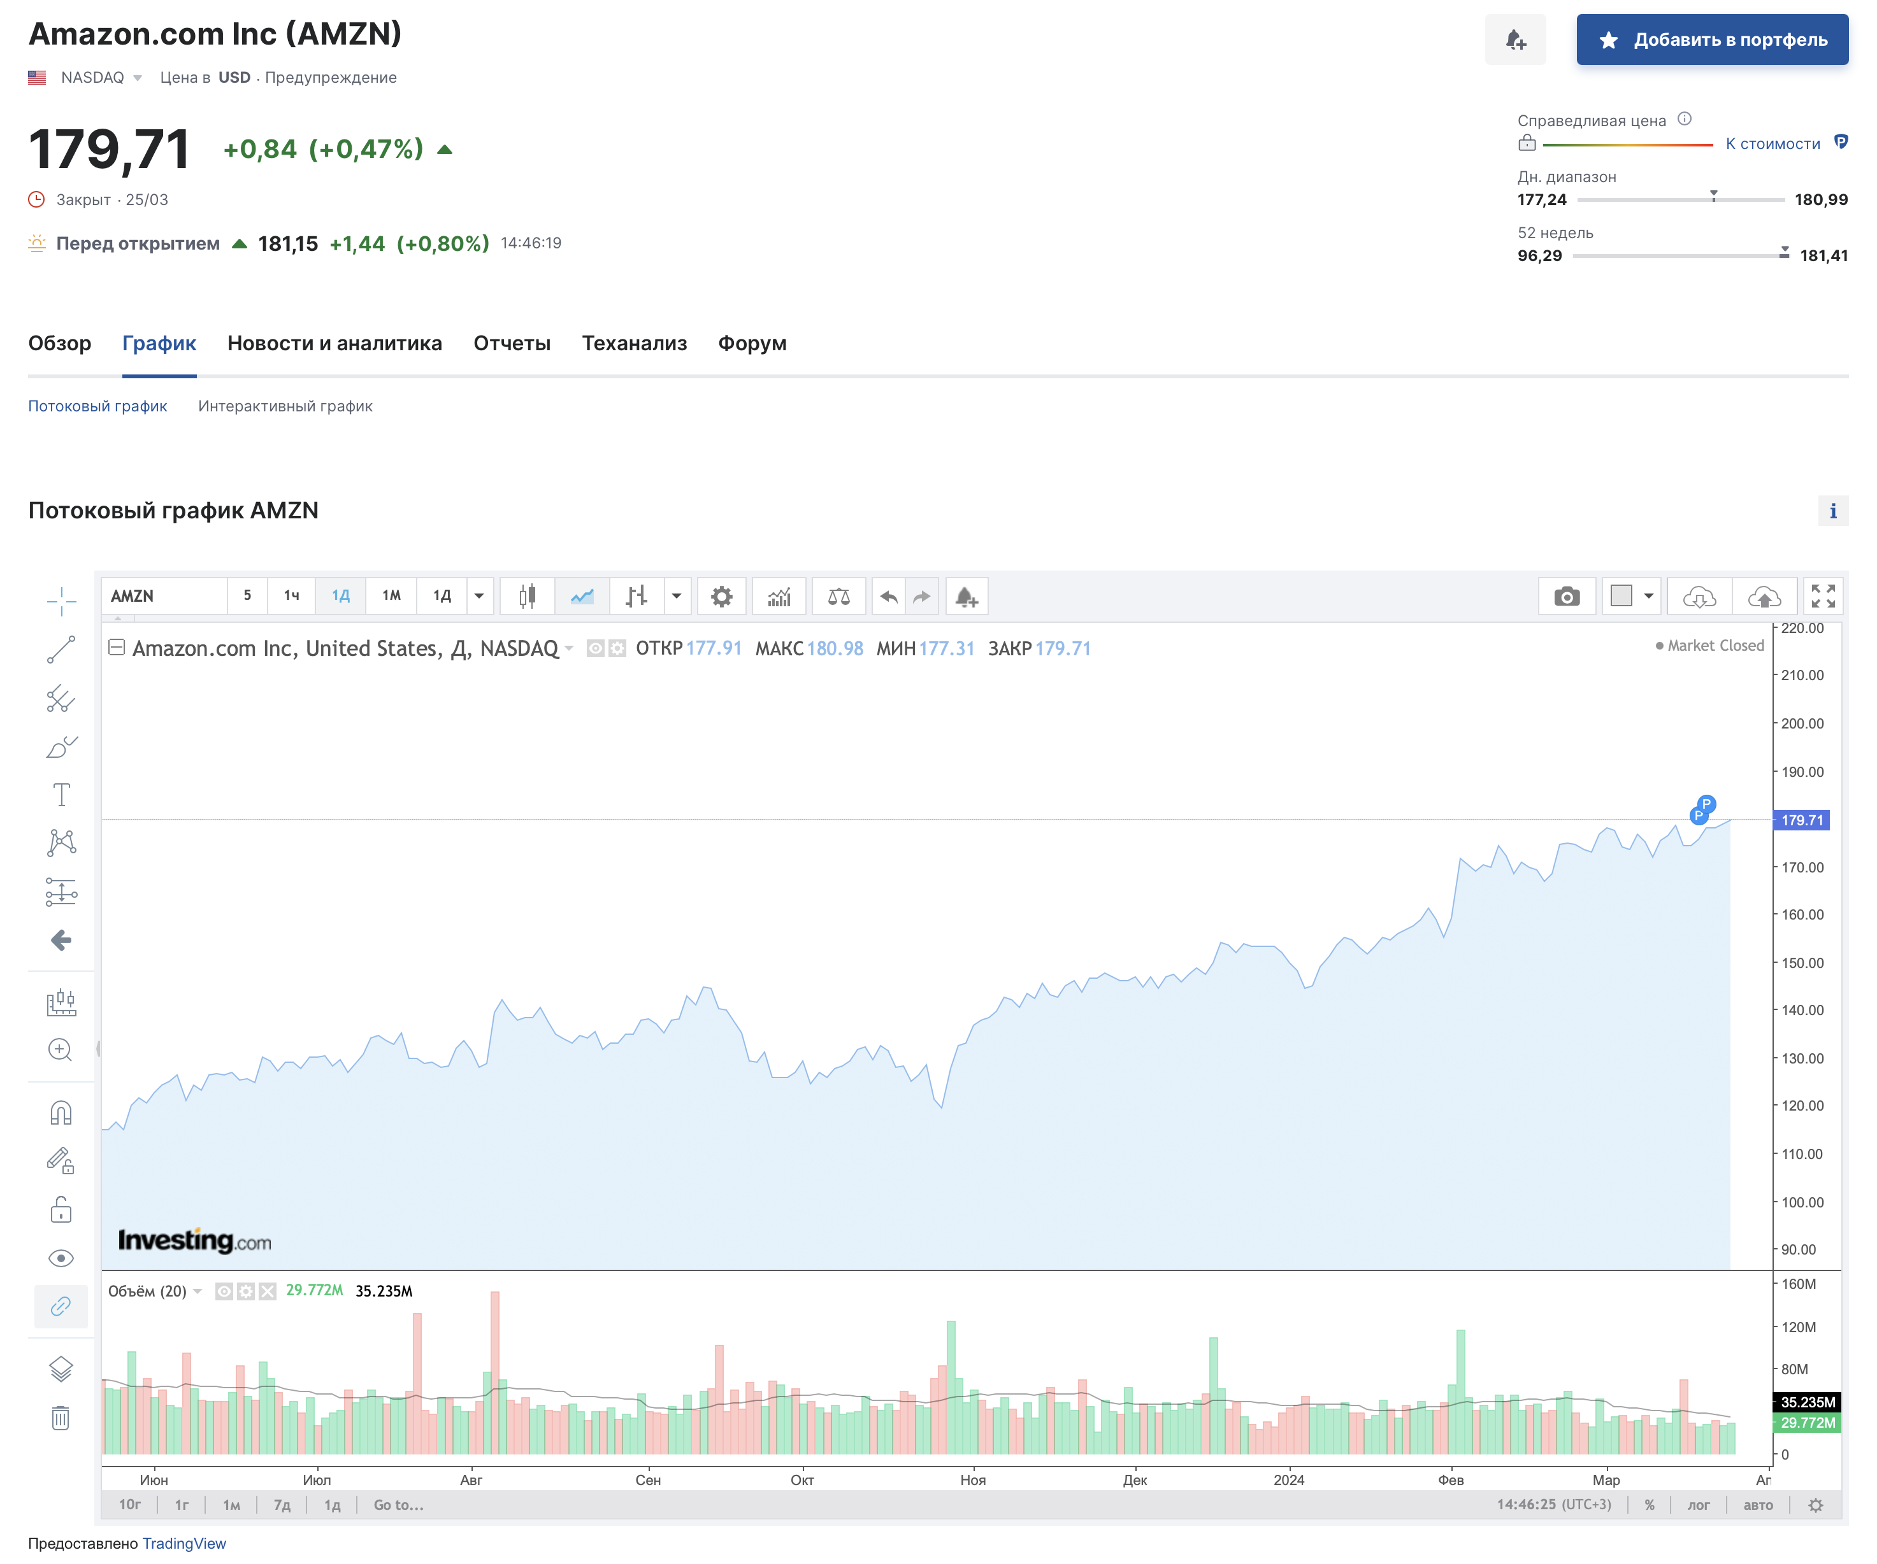Open more chart styles dropdown

677,596
